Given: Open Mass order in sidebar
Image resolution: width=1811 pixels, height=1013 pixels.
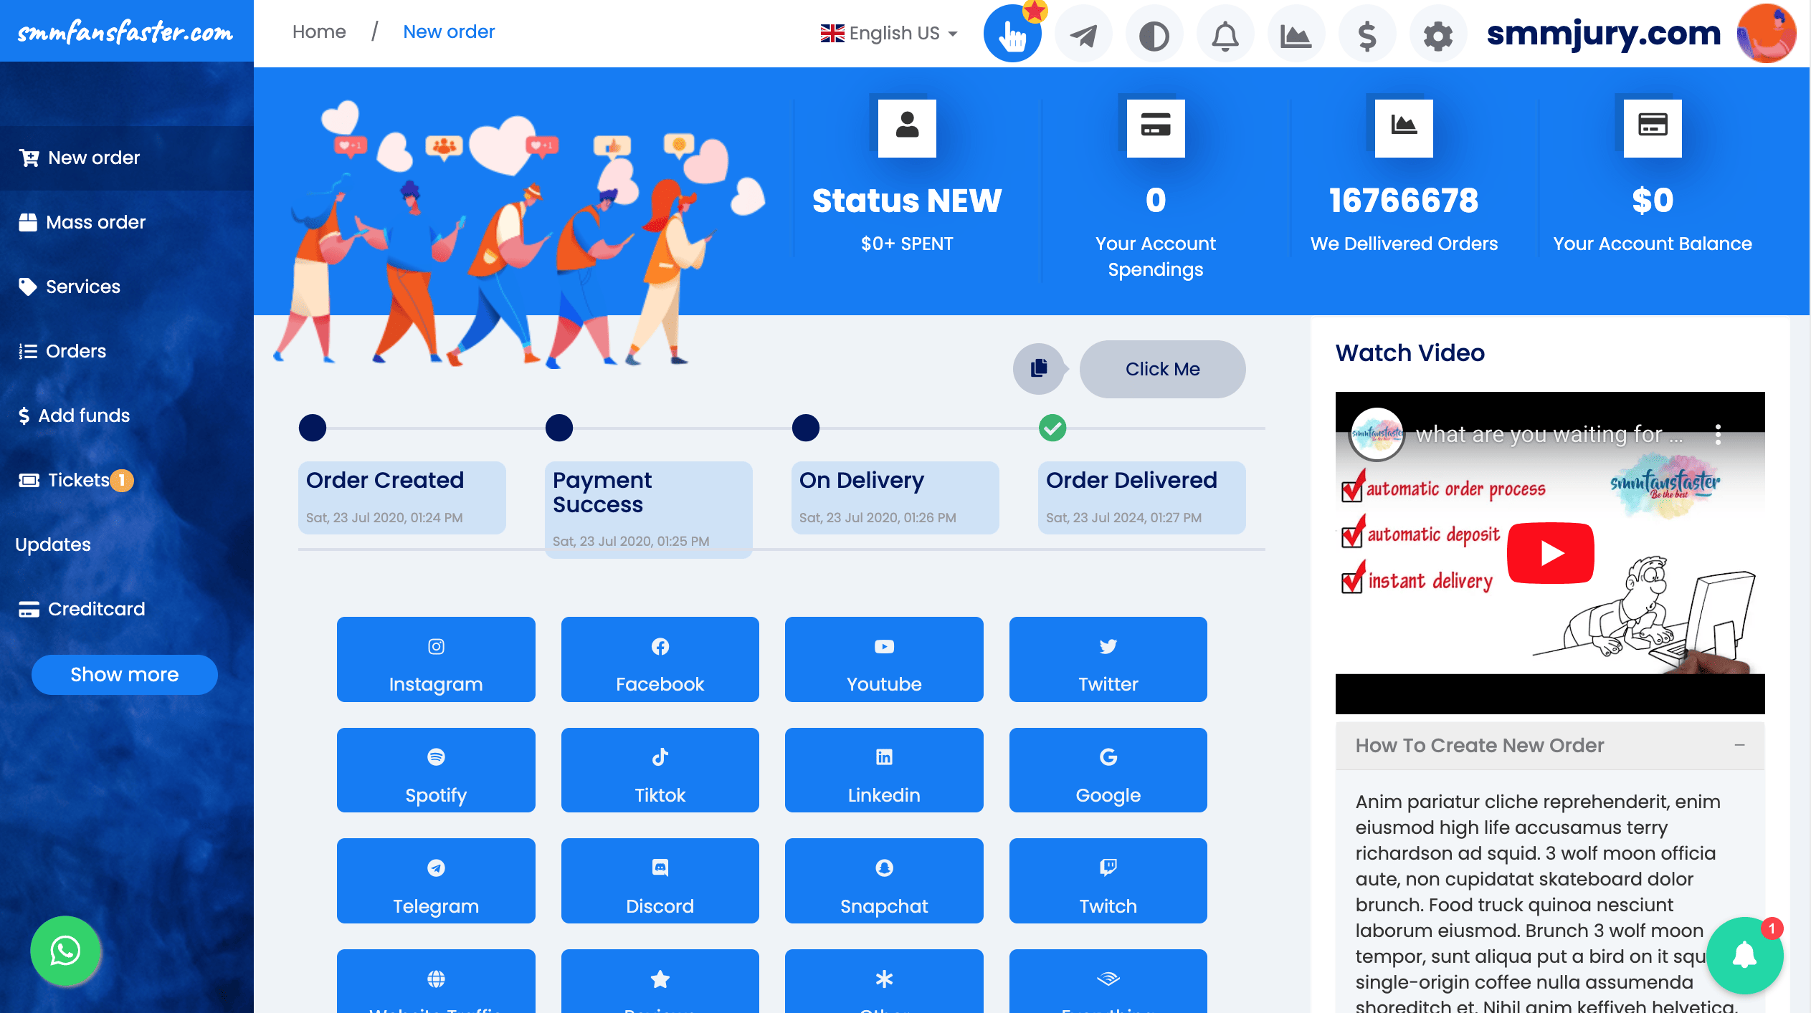Looking at the screenshot, I should pyautogui.click(x=95, y=222).
